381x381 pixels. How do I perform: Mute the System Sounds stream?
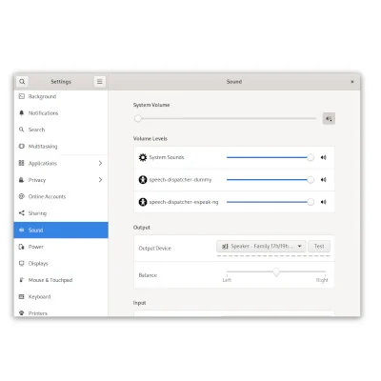pyautogui.click(x=323, y=157)
